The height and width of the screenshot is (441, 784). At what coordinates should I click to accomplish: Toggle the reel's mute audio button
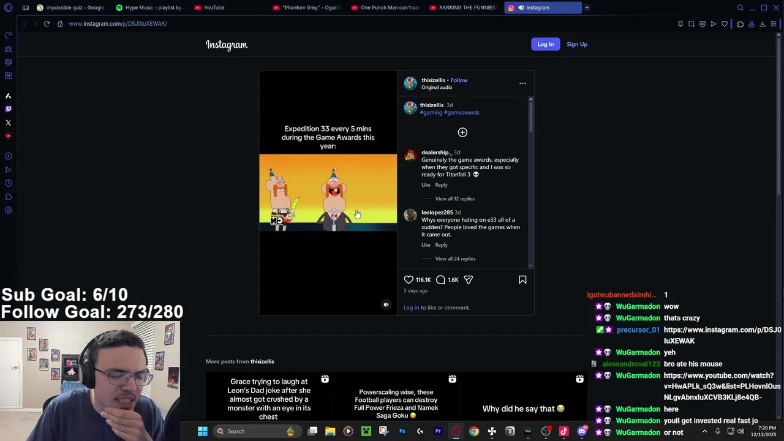click(386, 304)
